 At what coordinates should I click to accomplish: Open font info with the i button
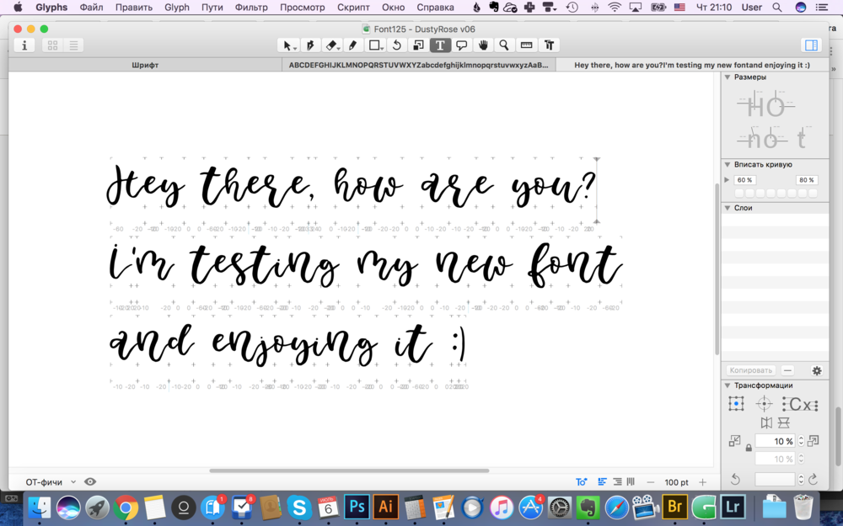click(24, 45)
